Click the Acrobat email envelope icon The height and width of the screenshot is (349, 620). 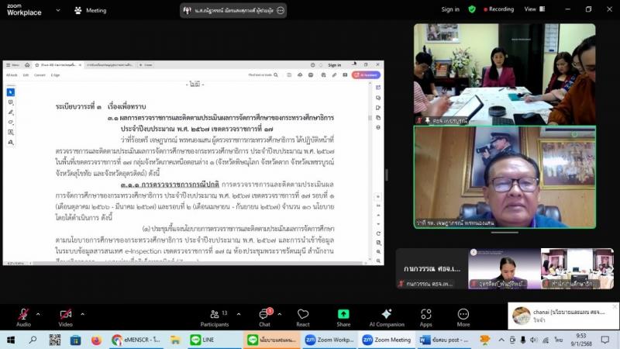(x=345, y=74)
